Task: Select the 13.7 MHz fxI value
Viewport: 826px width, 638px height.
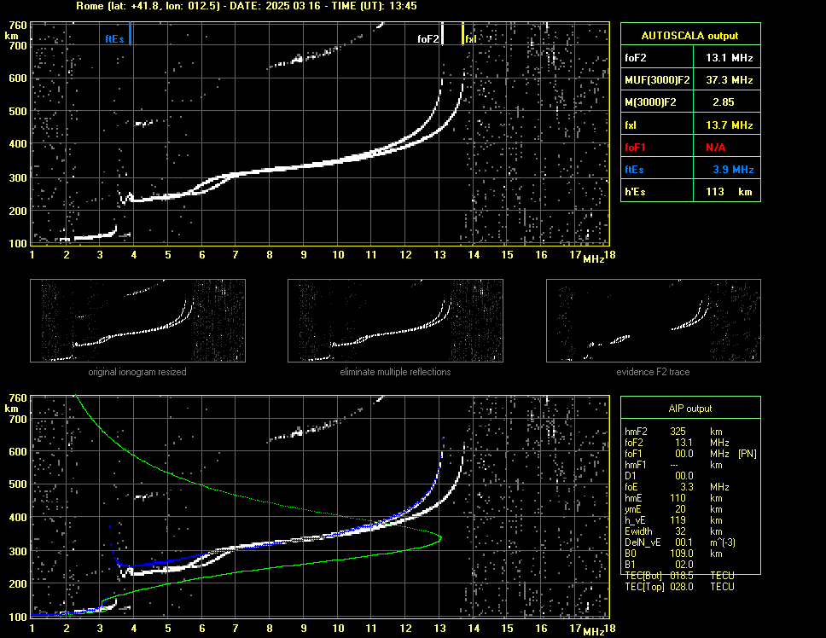Action: tap(729, 125)
